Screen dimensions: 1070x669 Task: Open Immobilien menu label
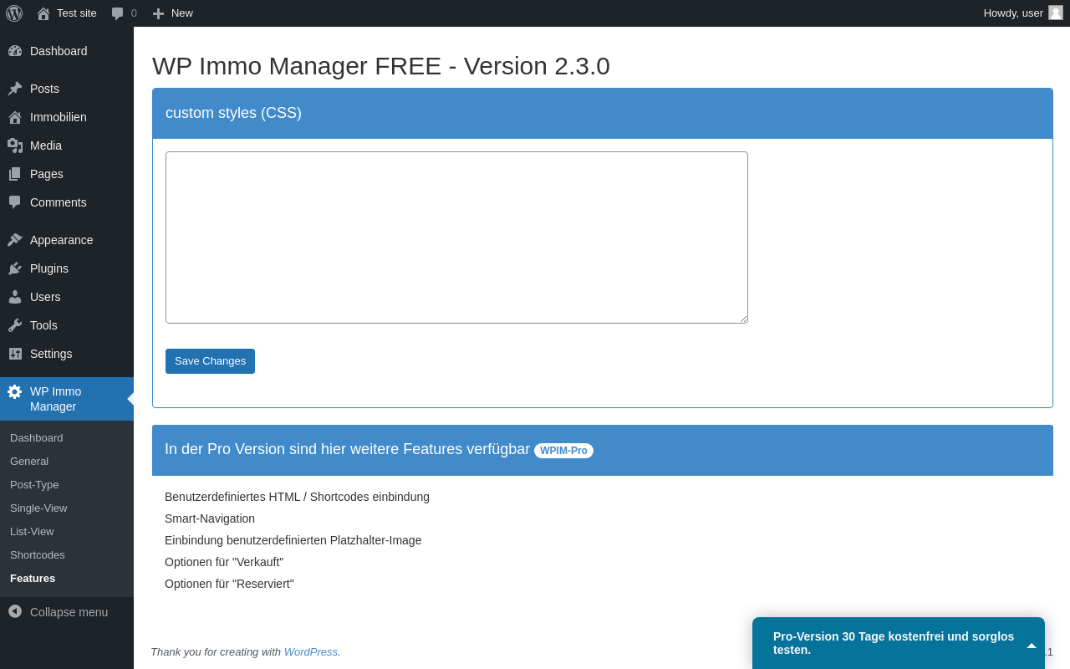tap(59, 117)
